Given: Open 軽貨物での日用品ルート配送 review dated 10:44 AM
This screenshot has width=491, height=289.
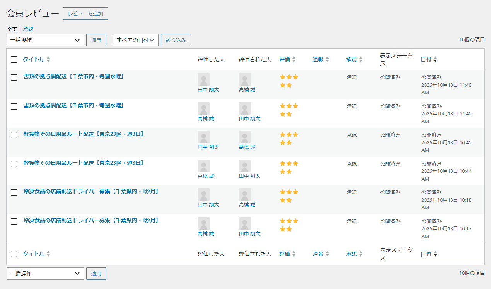Looking at the screenshot, I should pos(84,163).
